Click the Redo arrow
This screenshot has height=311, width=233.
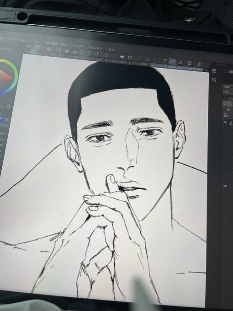[x=96, y=54]
